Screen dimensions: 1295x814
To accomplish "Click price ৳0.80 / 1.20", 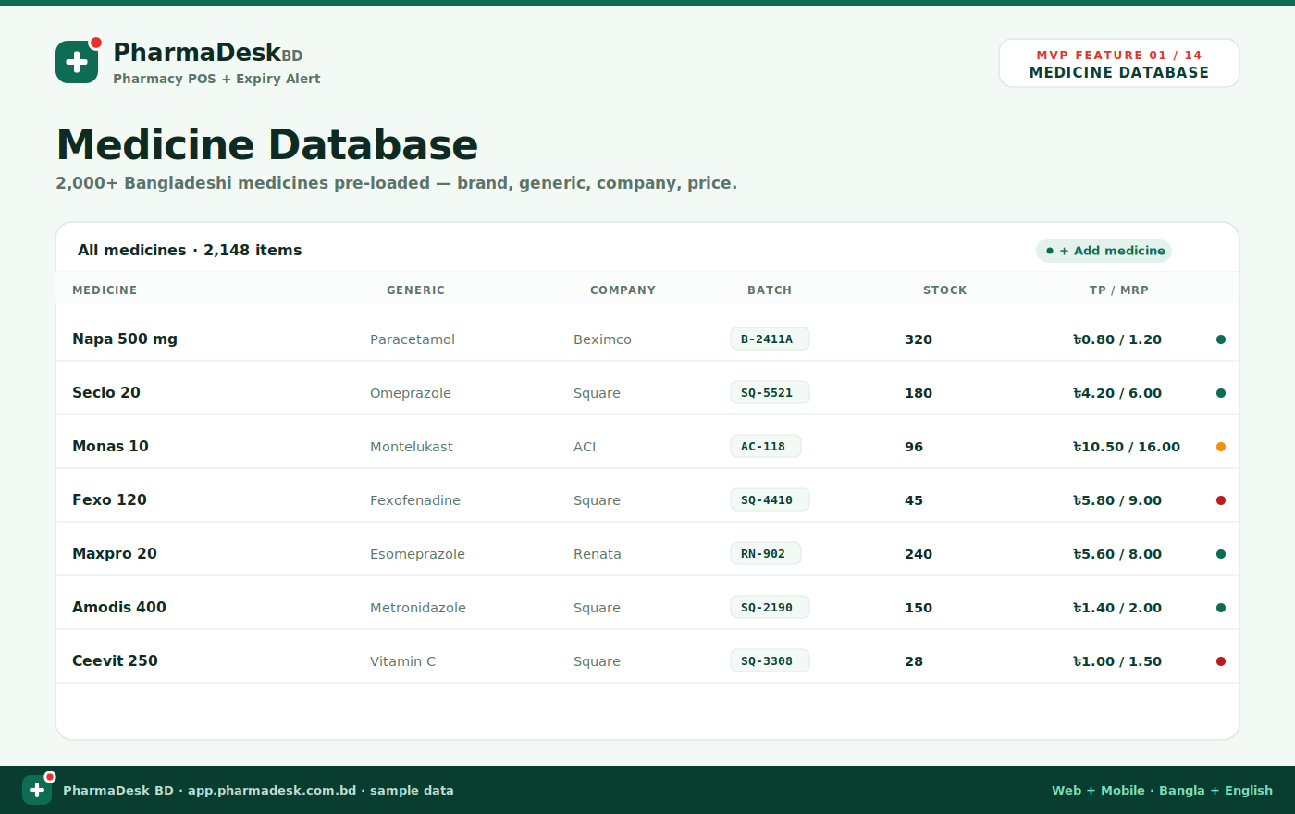I will pyautogui.click(x=1117, y=339).
